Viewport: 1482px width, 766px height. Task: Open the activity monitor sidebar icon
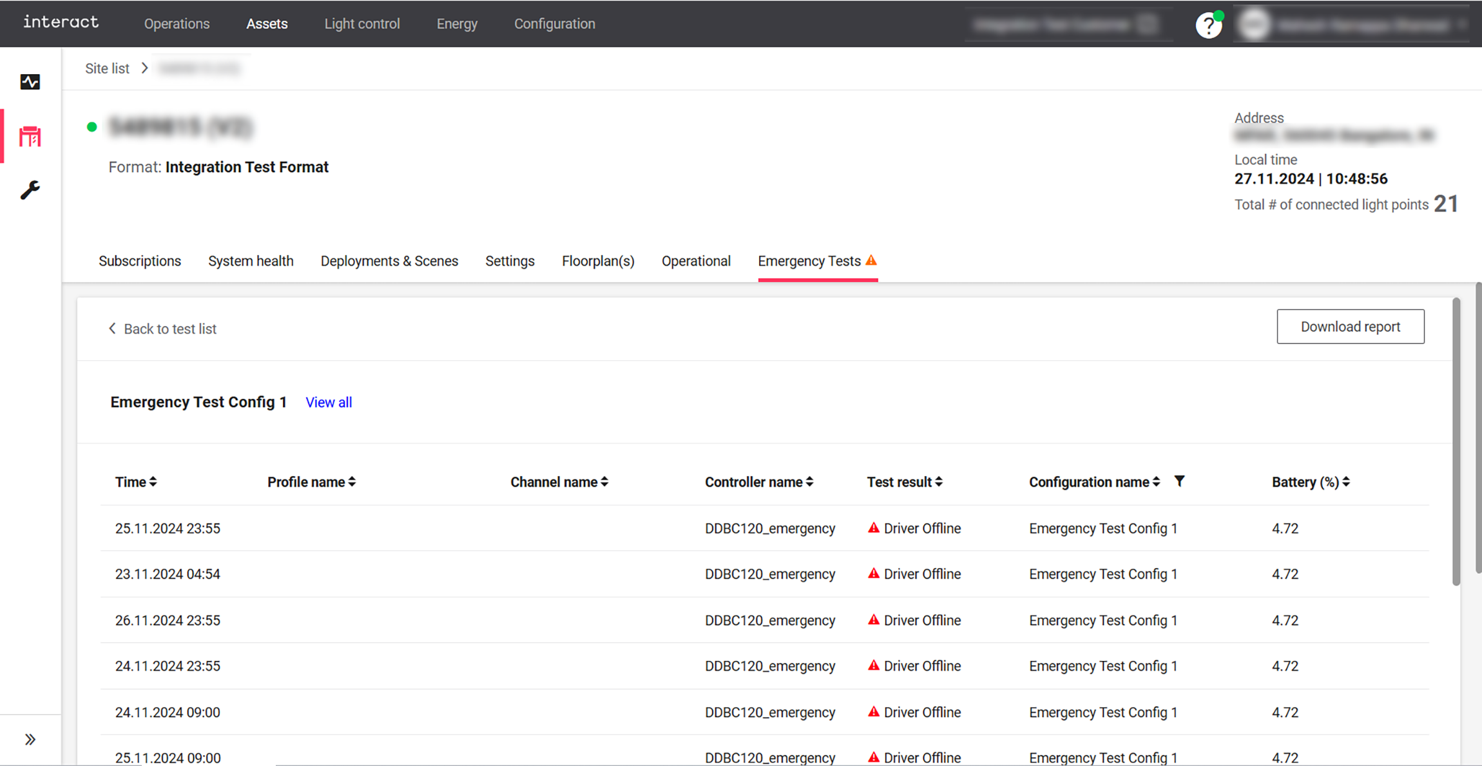point(30,82)
